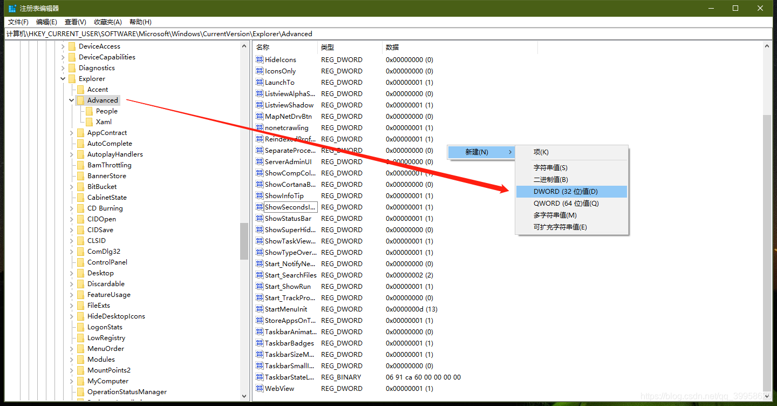Open the 查看(V) menu
777x406 pixels.
point(76,22)
